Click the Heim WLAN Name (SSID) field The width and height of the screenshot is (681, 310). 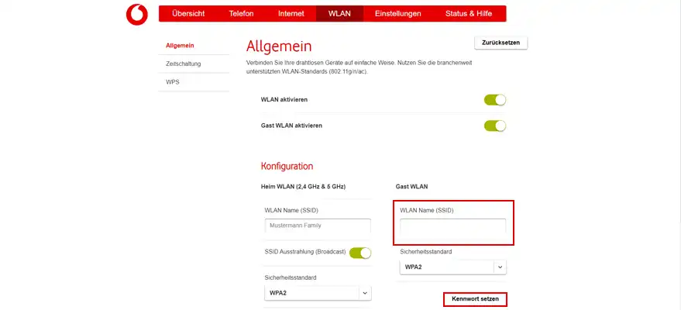click(x=318, y=226)
